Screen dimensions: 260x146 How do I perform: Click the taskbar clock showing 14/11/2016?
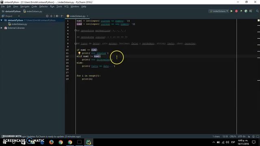pos(243,142)
